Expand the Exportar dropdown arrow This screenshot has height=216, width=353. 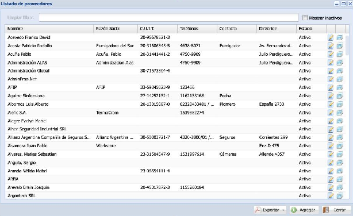283,210
